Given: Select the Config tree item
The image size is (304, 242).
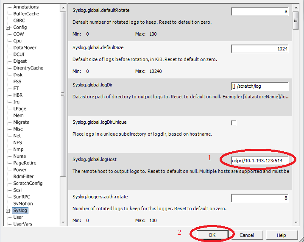Looking at the screenshot, I should (20, 27).
